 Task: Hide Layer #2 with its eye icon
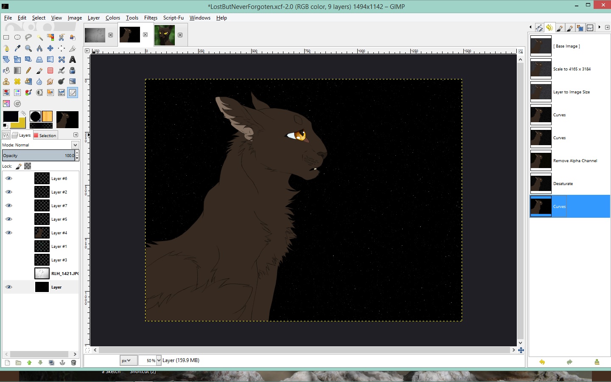pos(8,192)
